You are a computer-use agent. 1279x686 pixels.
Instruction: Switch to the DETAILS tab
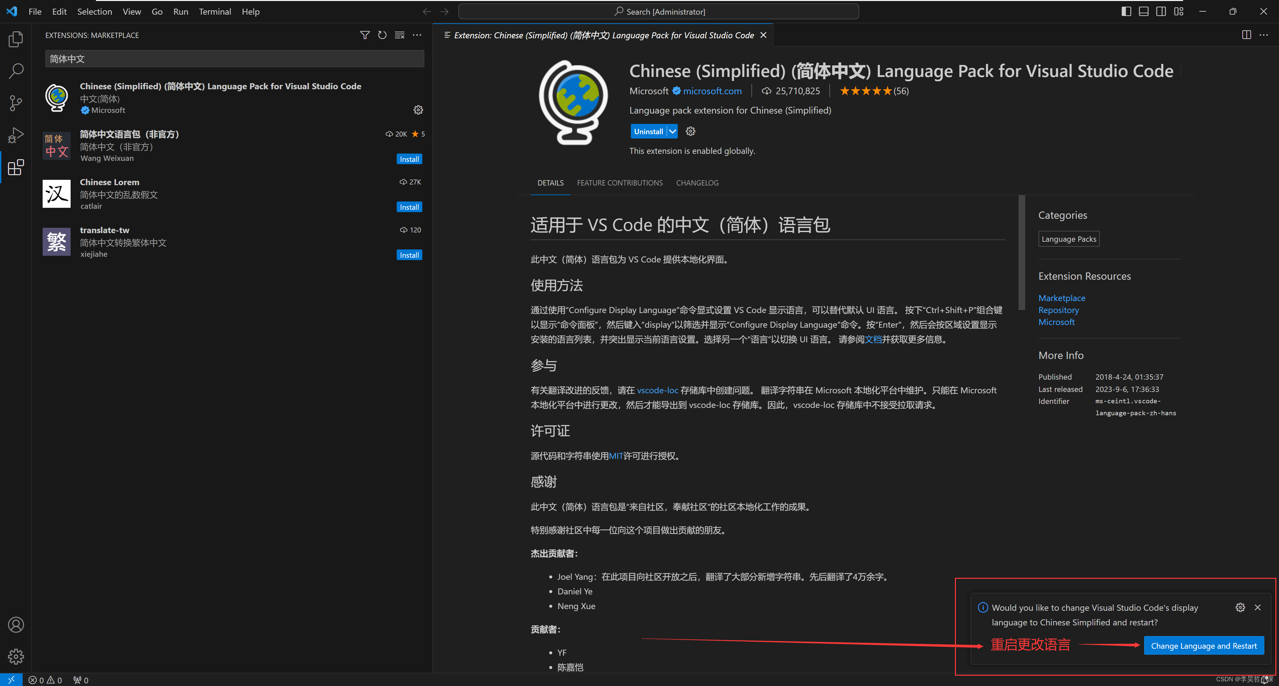pyautogui.click(x=550, y=183)
